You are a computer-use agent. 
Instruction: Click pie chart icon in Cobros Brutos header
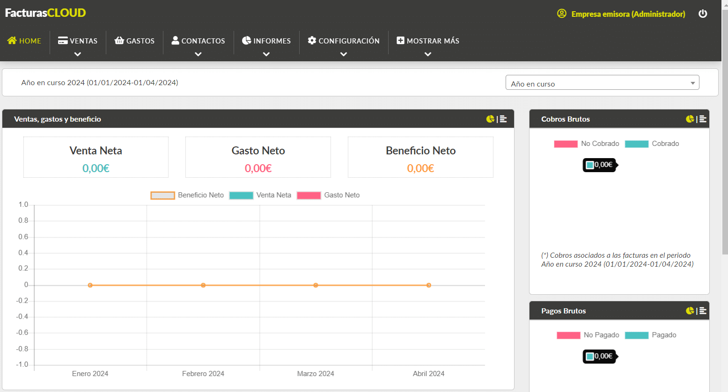pyautogui.click(x=690, y=119)
